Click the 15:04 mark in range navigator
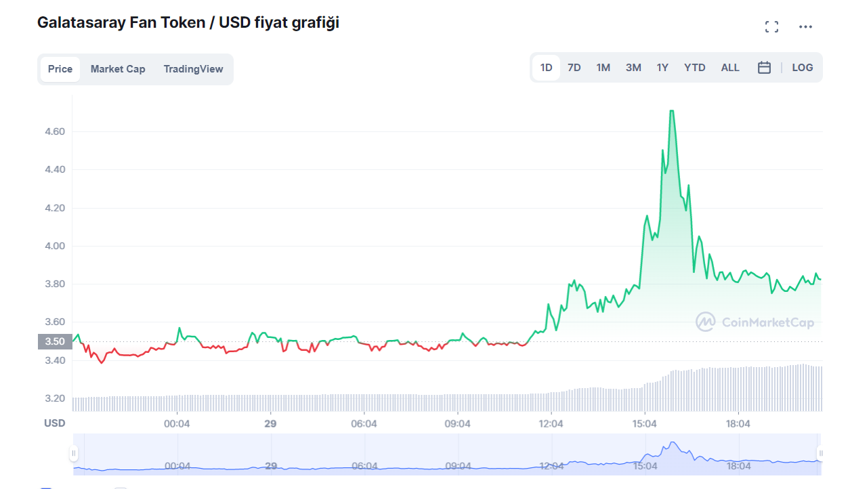The height and width of the screenshot is (489, 848). [x=645, y=466]
